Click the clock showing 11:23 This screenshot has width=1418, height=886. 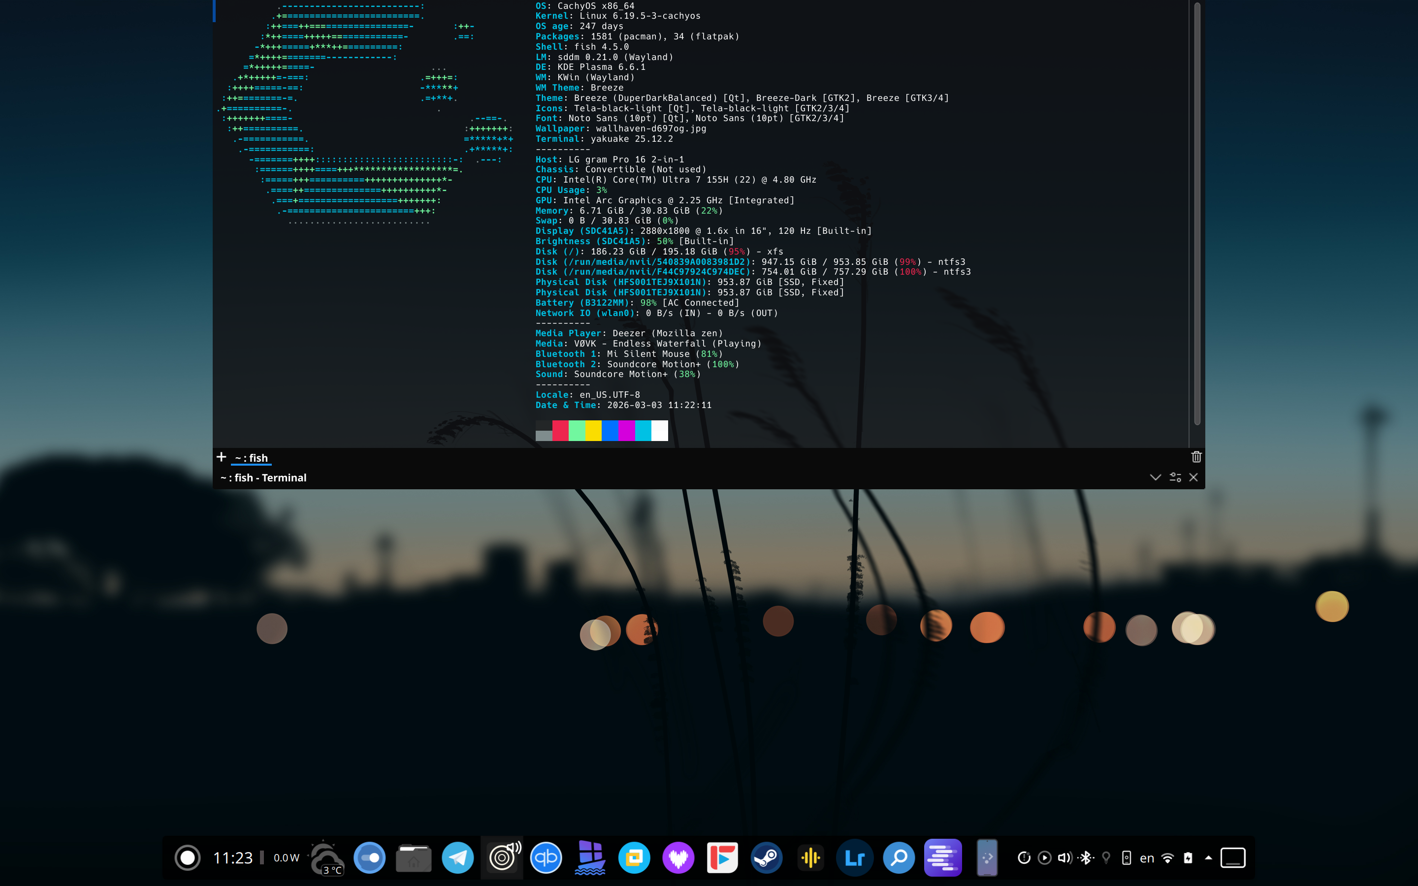click(232, 858)
